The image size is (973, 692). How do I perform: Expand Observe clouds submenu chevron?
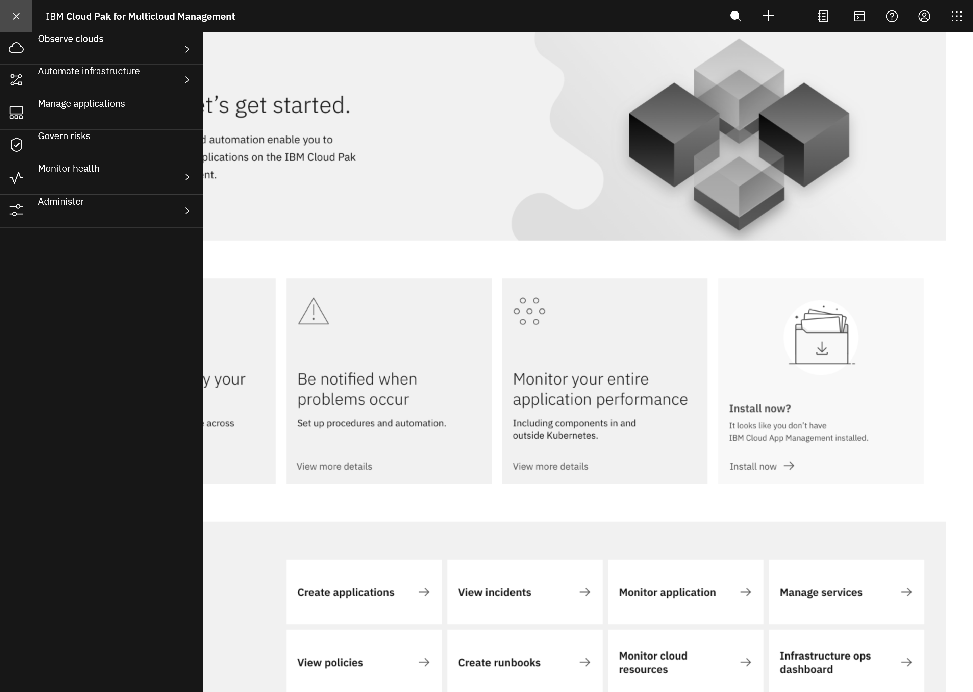click(187, 49)
